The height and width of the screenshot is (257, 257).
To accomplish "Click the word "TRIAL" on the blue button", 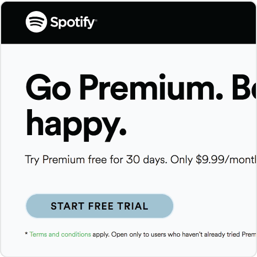I will pos(133,206).
